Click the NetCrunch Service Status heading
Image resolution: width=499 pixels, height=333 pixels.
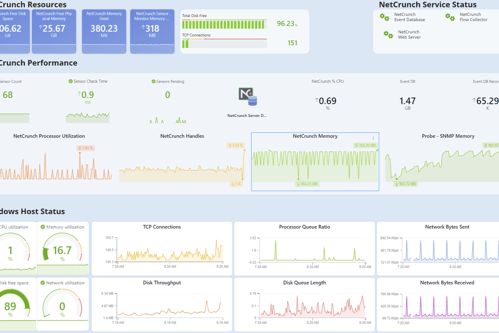[x=427, y=5]
